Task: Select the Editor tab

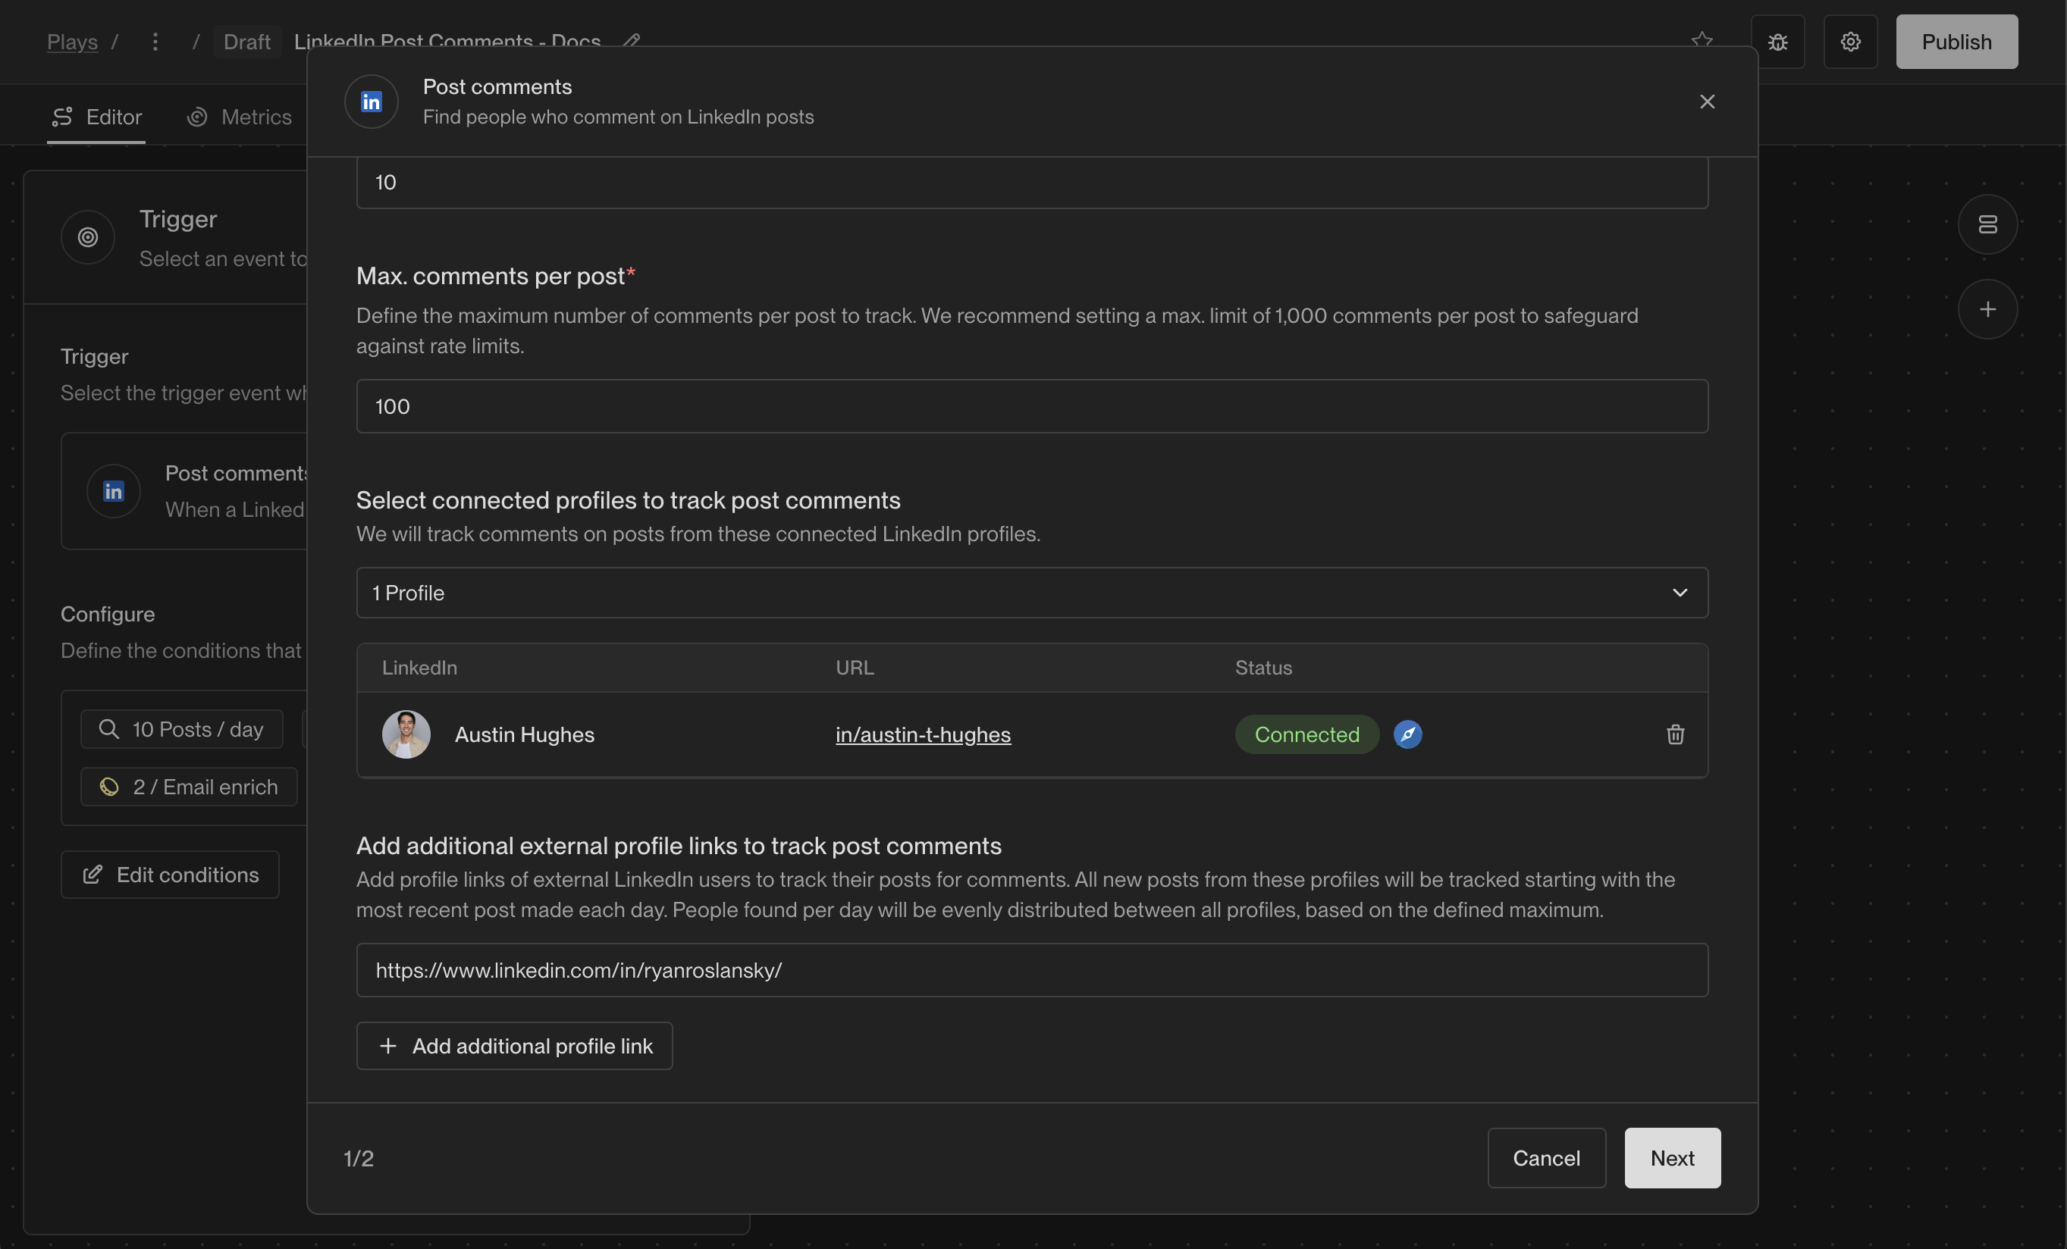Action: [x=96, y=117]
